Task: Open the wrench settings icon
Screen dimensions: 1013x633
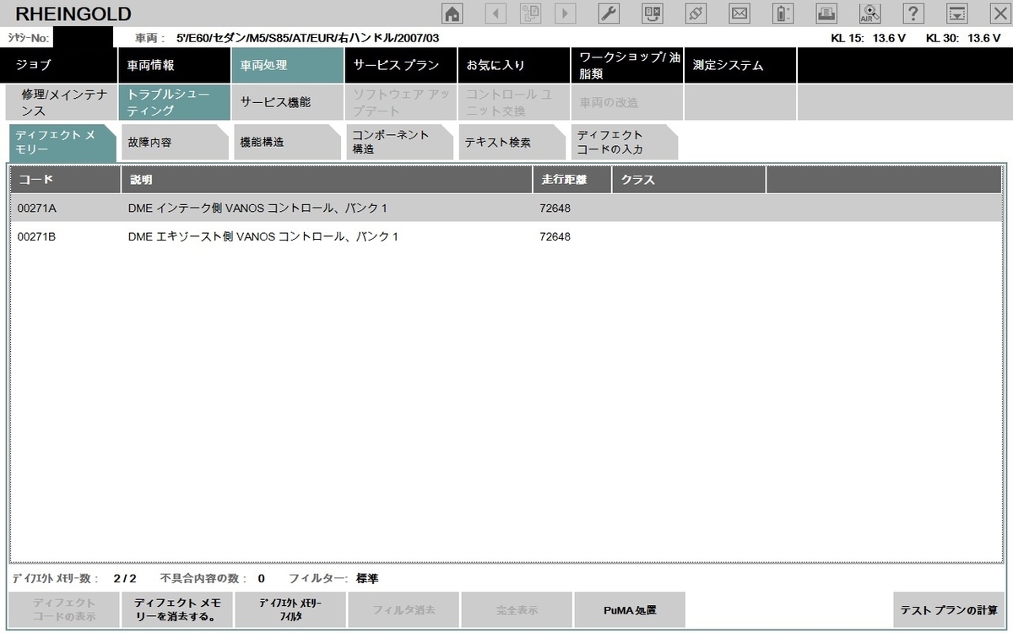Action: click(x=609, y=13)
